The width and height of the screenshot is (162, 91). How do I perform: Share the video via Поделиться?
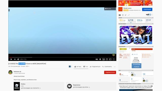coord(95,67)
